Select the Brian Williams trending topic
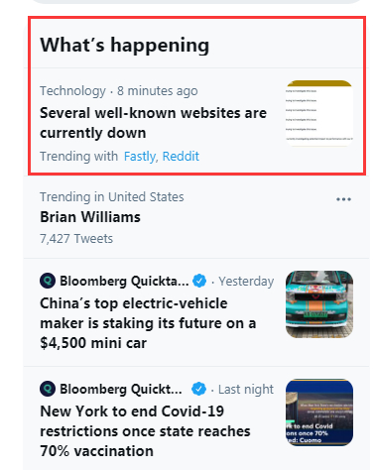The width and height of the screenshot is (376, 470). coord(90,217)
